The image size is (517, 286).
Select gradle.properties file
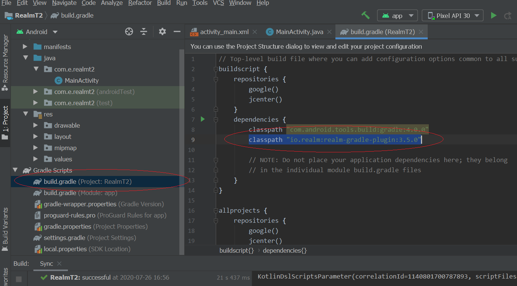98,226
